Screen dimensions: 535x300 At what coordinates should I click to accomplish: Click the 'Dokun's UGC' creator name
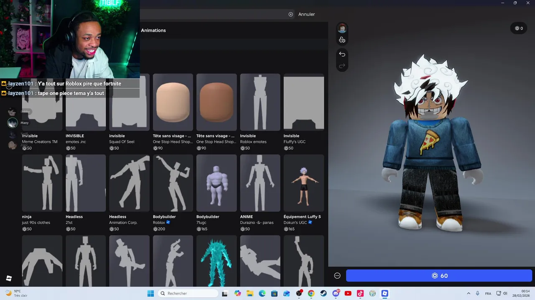[295, 222]
